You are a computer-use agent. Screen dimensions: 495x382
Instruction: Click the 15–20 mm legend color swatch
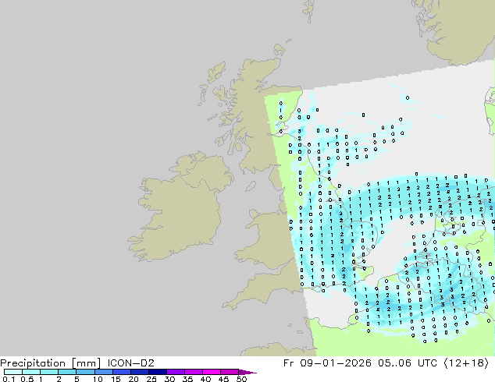121,372
